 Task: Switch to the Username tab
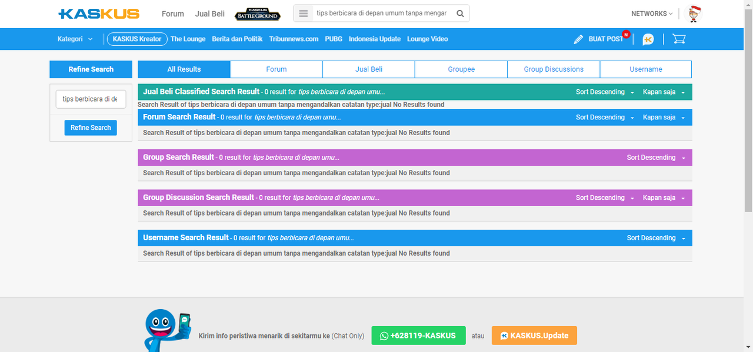pos(646,69)
